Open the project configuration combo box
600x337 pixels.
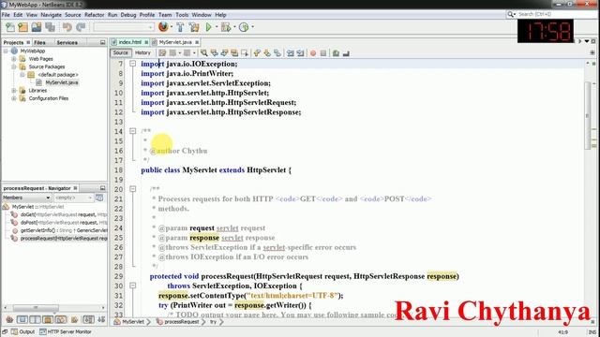123,27
